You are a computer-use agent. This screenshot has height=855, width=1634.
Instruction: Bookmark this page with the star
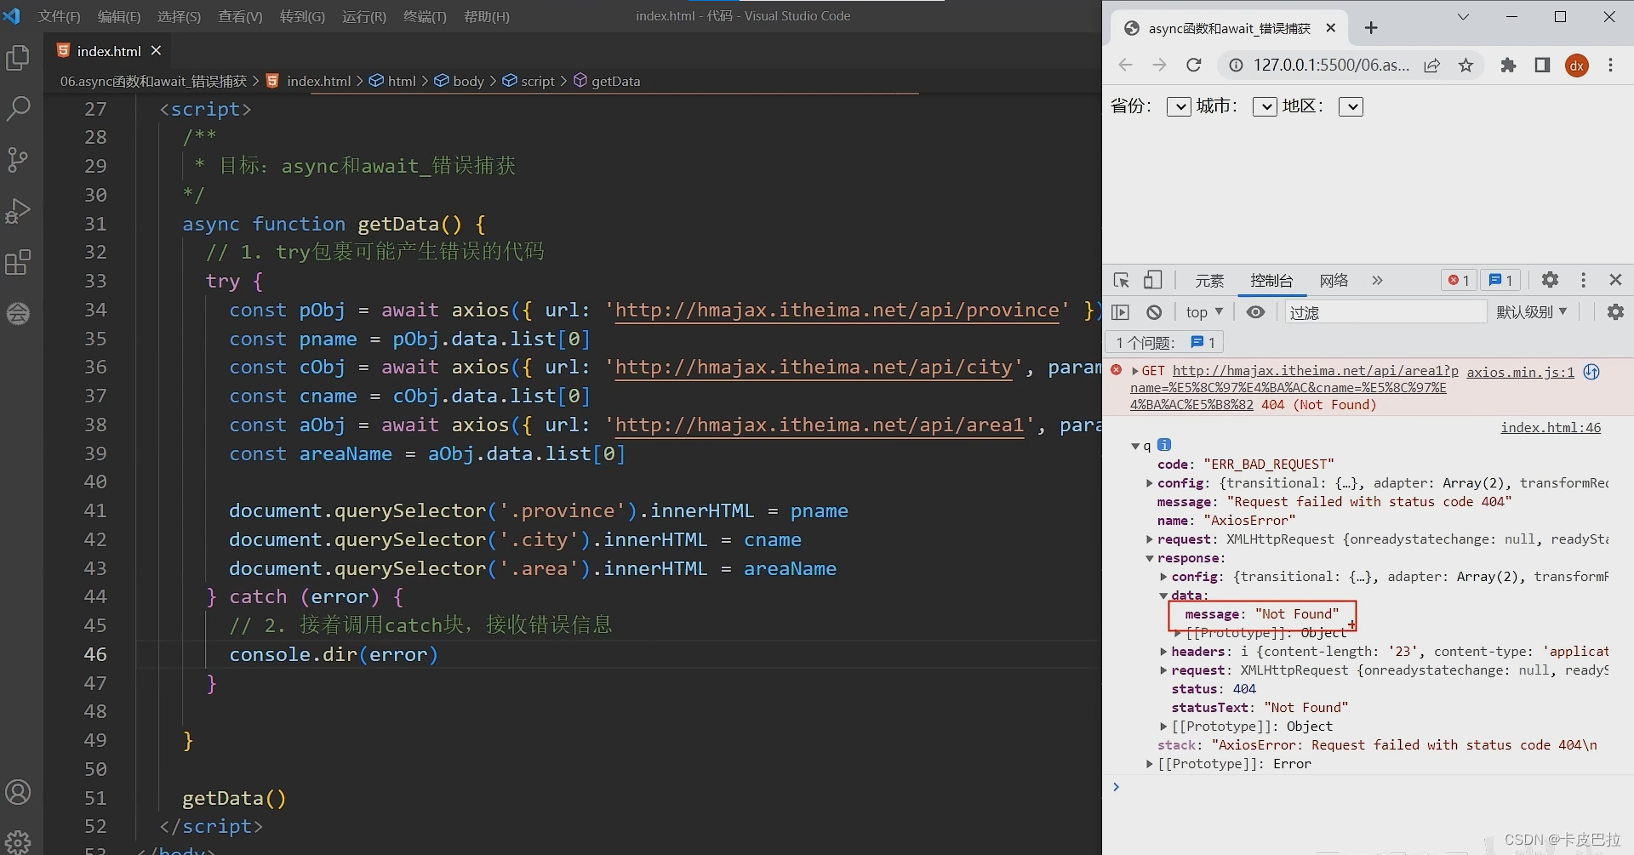[x=1465, y=66]
